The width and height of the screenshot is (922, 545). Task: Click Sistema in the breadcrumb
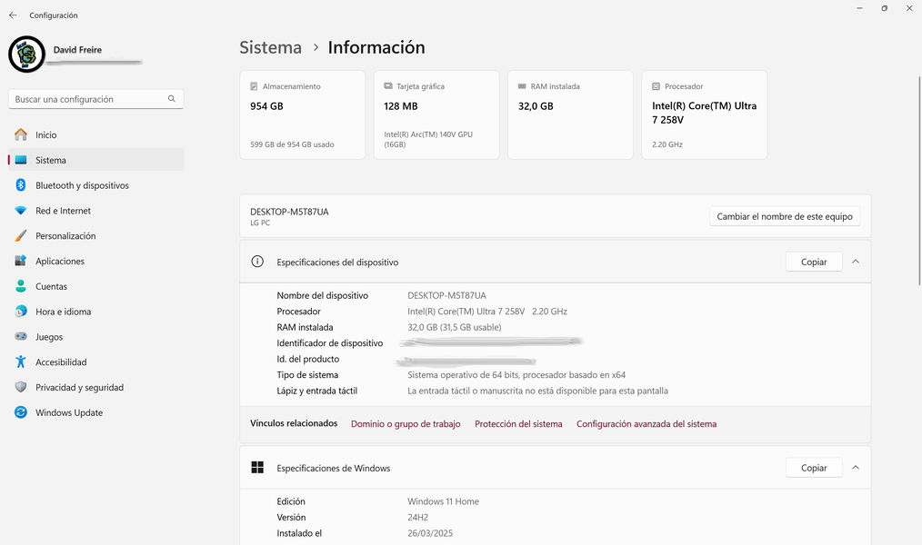tap(270, 47)
